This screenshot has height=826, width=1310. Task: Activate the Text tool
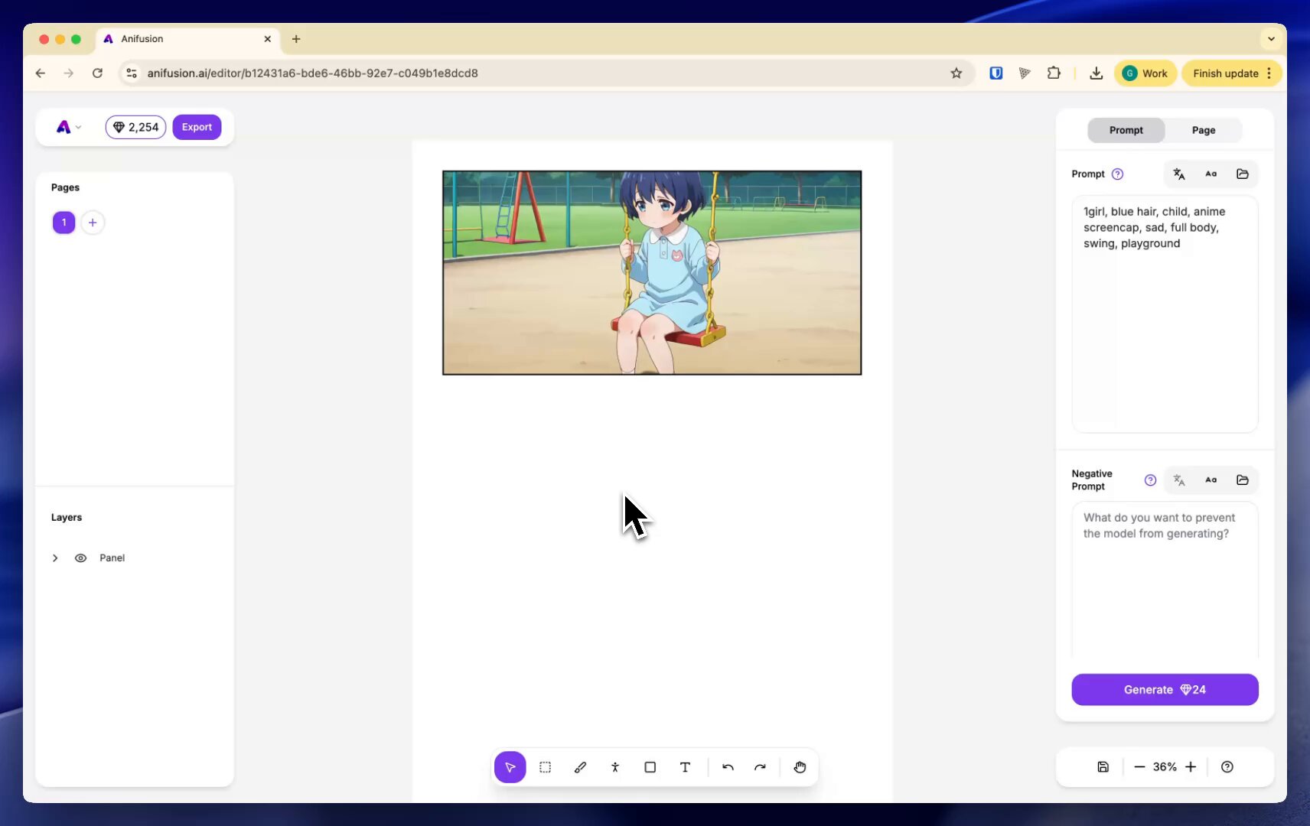685,767
